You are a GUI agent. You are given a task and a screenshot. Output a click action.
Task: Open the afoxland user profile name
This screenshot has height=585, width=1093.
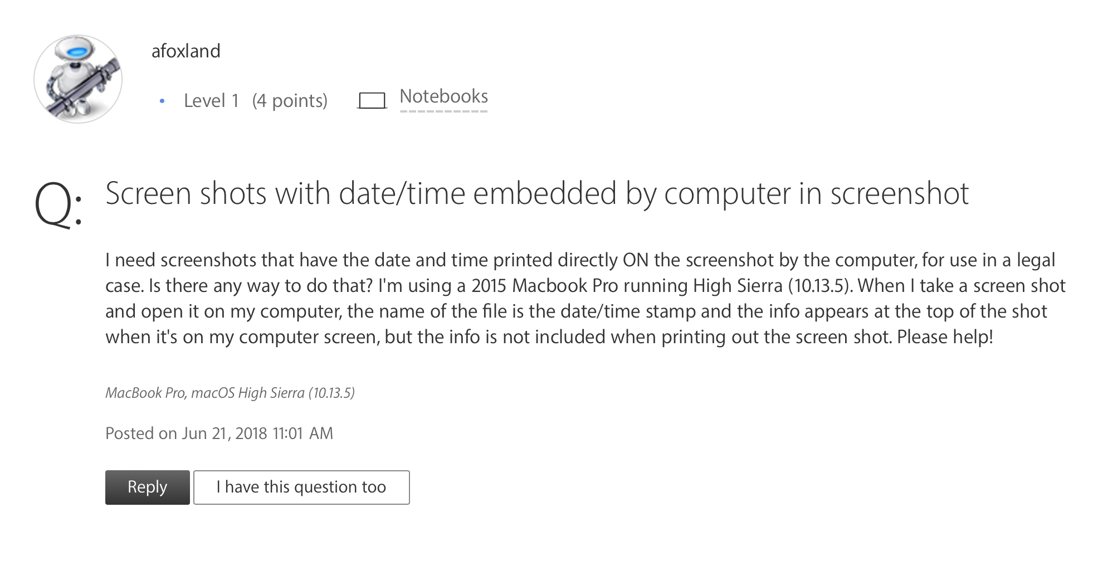186,51
